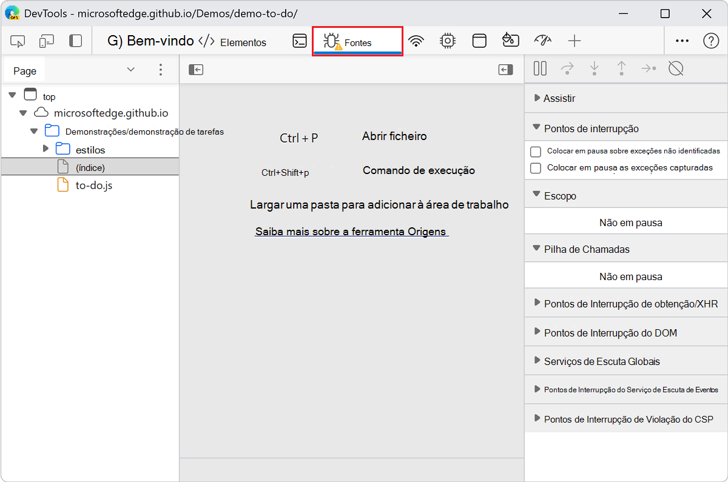Click the add more tools plus button
Image resolution: width=728 pixels, height=482 pixels.
tap(574, 41)
